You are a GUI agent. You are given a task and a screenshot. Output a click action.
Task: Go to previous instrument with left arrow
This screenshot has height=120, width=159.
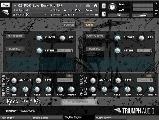click(76, 6)
